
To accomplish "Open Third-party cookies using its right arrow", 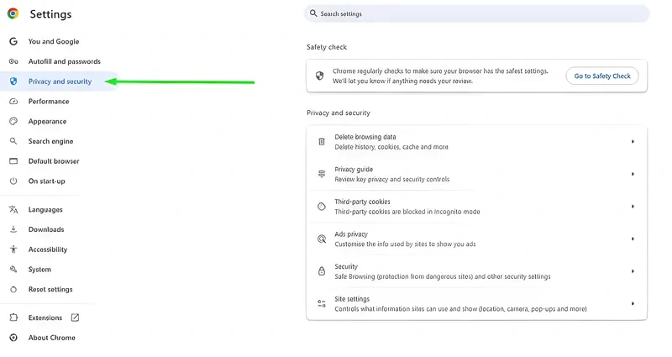I will click(633, 207).
